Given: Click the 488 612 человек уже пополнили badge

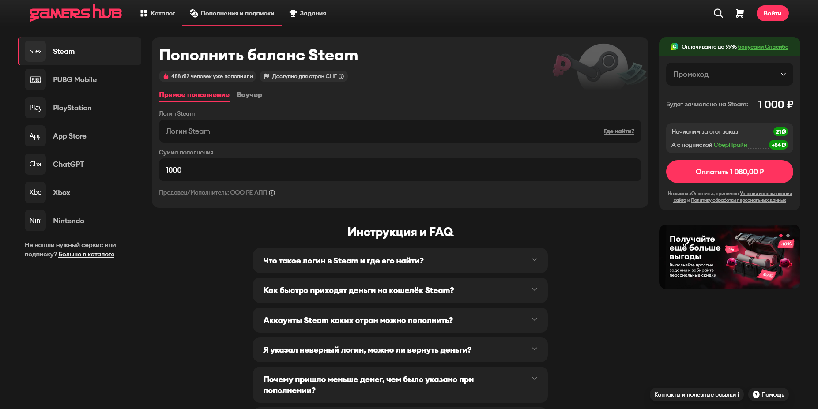Looking at the screenshot, I should tap(207, 76).
